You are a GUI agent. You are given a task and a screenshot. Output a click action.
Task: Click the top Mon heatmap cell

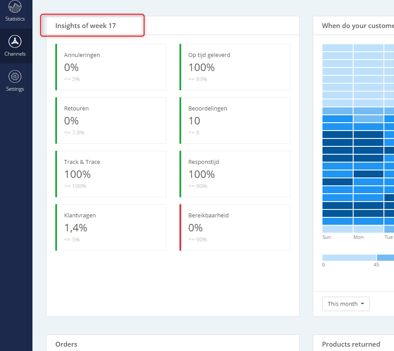coord(369,48)
